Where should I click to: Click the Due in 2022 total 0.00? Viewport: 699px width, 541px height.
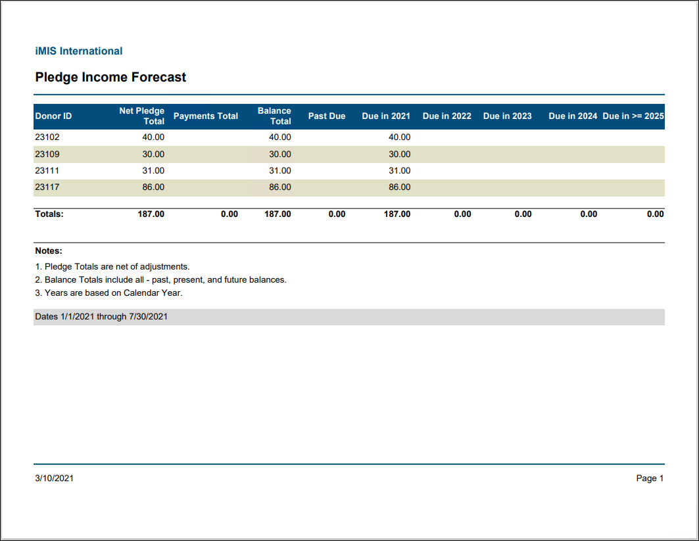coord(463,214)
